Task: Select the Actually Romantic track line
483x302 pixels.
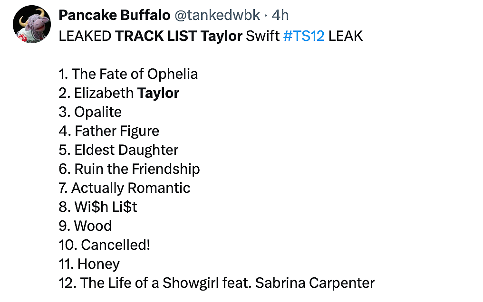Action: (x=125, y=188)
